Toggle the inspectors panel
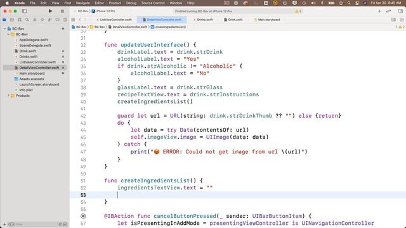 (400, 11)
